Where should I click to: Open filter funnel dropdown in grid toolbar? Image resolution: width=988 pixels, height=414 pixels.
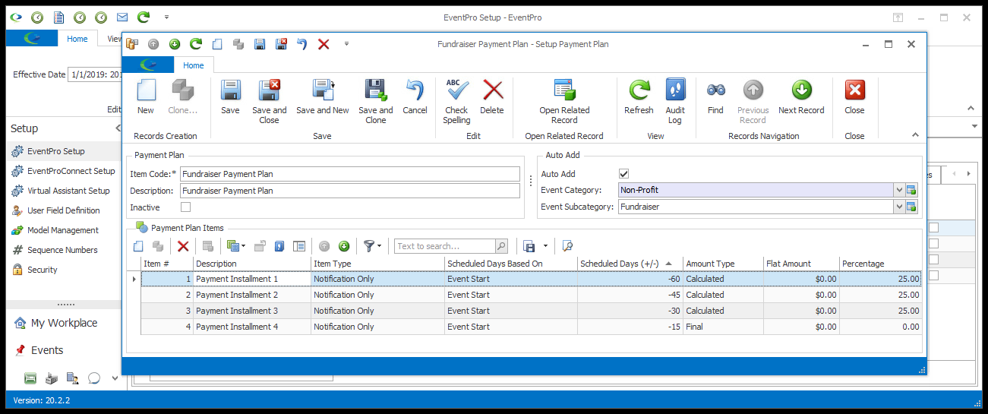pyautogui.click(x=372, y=246)
